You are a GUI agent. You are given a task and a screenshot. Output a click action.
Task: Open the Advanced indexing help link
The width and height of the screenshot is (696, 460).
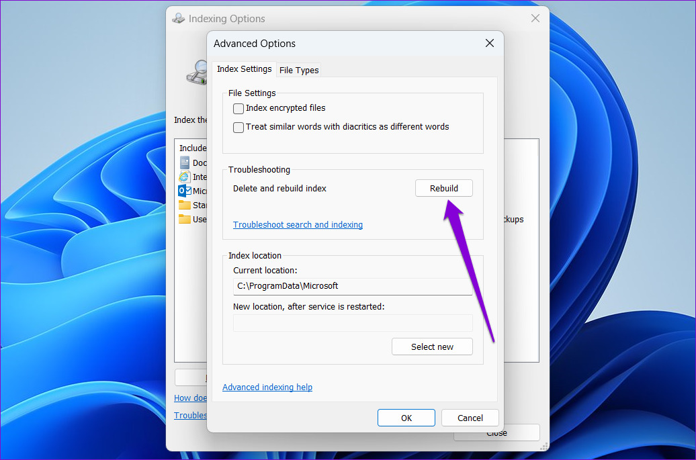click(x=267, y=387)
